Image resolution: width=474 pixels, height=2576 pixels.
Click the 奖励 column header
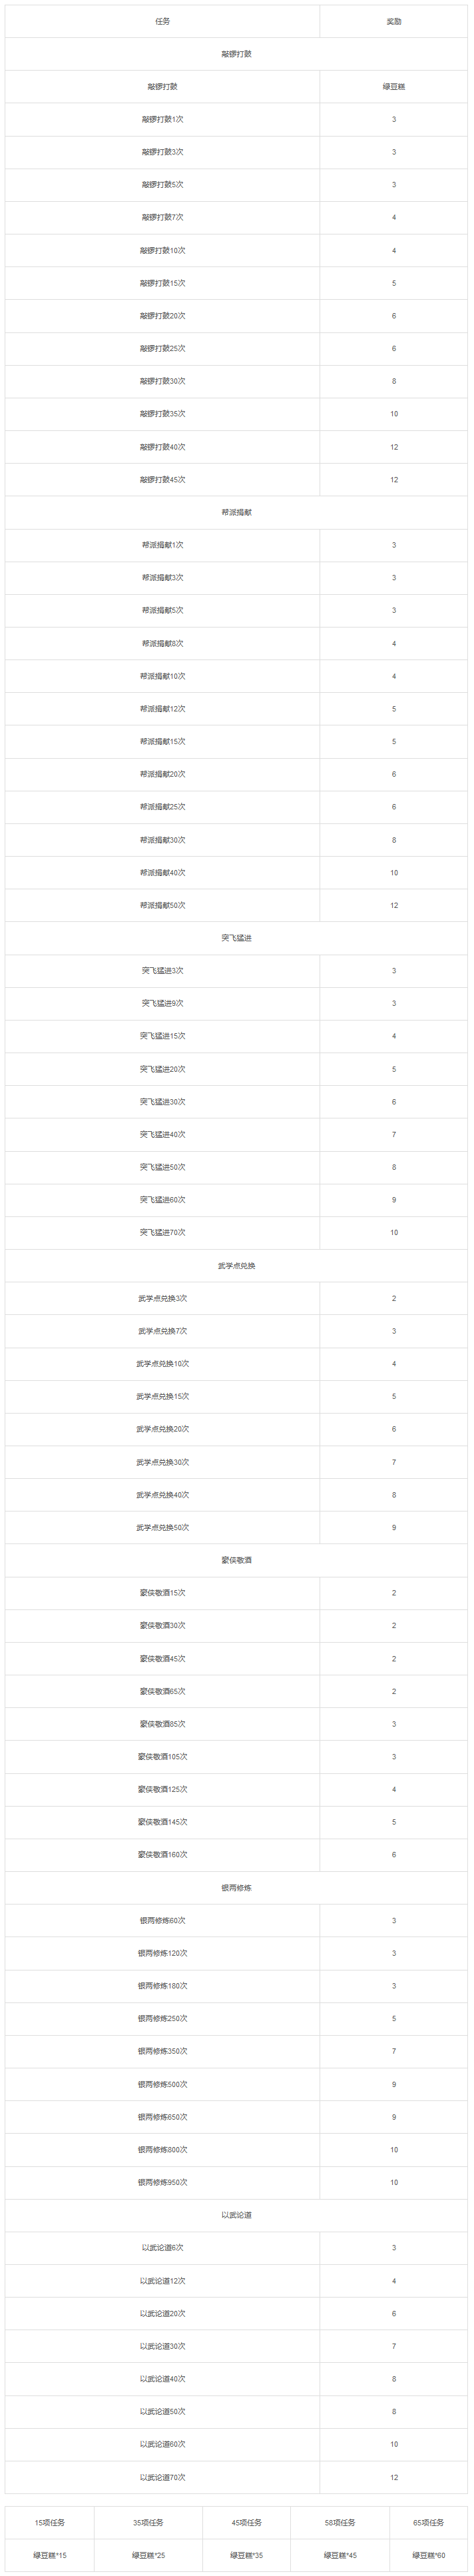pyautogui.click(x=394, y=21)
